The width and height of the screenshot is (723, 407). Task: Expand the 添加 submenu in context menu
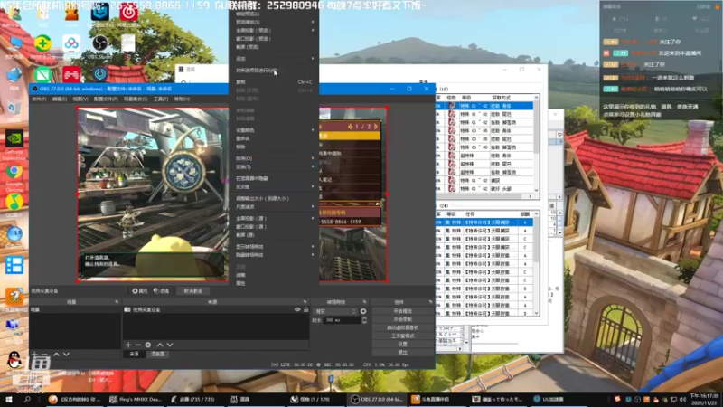pos(274,59)
